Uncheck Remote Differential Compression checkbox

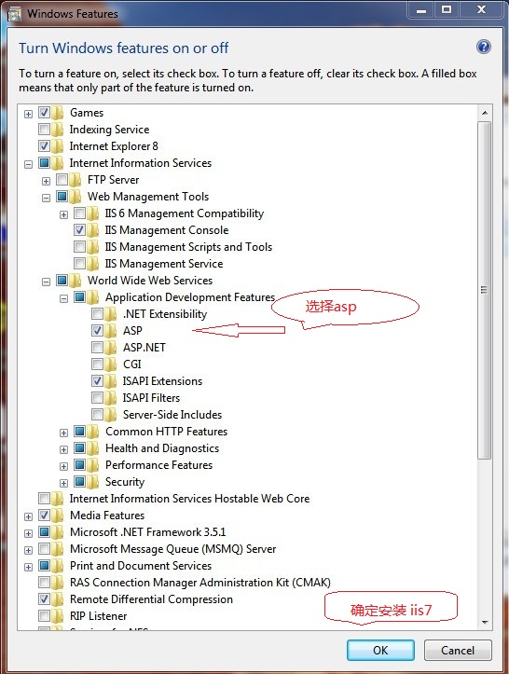pyautogui.click(x=44, y=598)
